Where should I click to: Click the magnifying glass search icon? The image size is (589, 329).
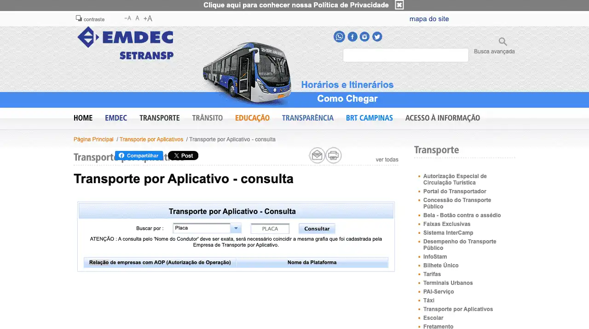click(x=502, y=42)
